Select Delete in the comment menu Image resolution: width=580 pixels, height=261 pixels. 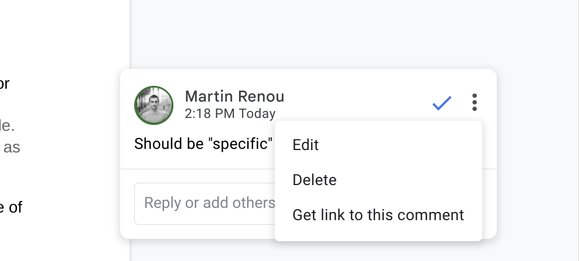click(x=315, y=180)
